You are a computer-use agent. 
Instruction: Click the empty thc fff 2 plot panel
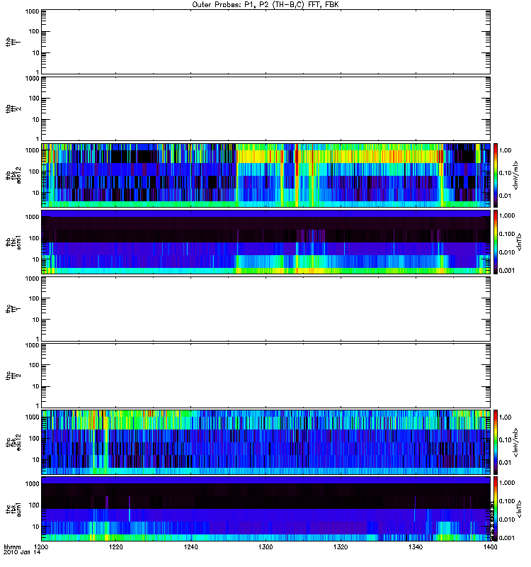tap(265, 376)
